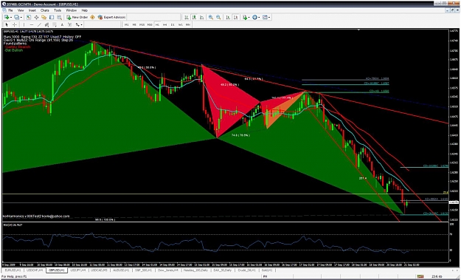Toggle the Data Window crosshair-arrows icon
The height and width of the screenshot is (280, 461).
(36, 17)
